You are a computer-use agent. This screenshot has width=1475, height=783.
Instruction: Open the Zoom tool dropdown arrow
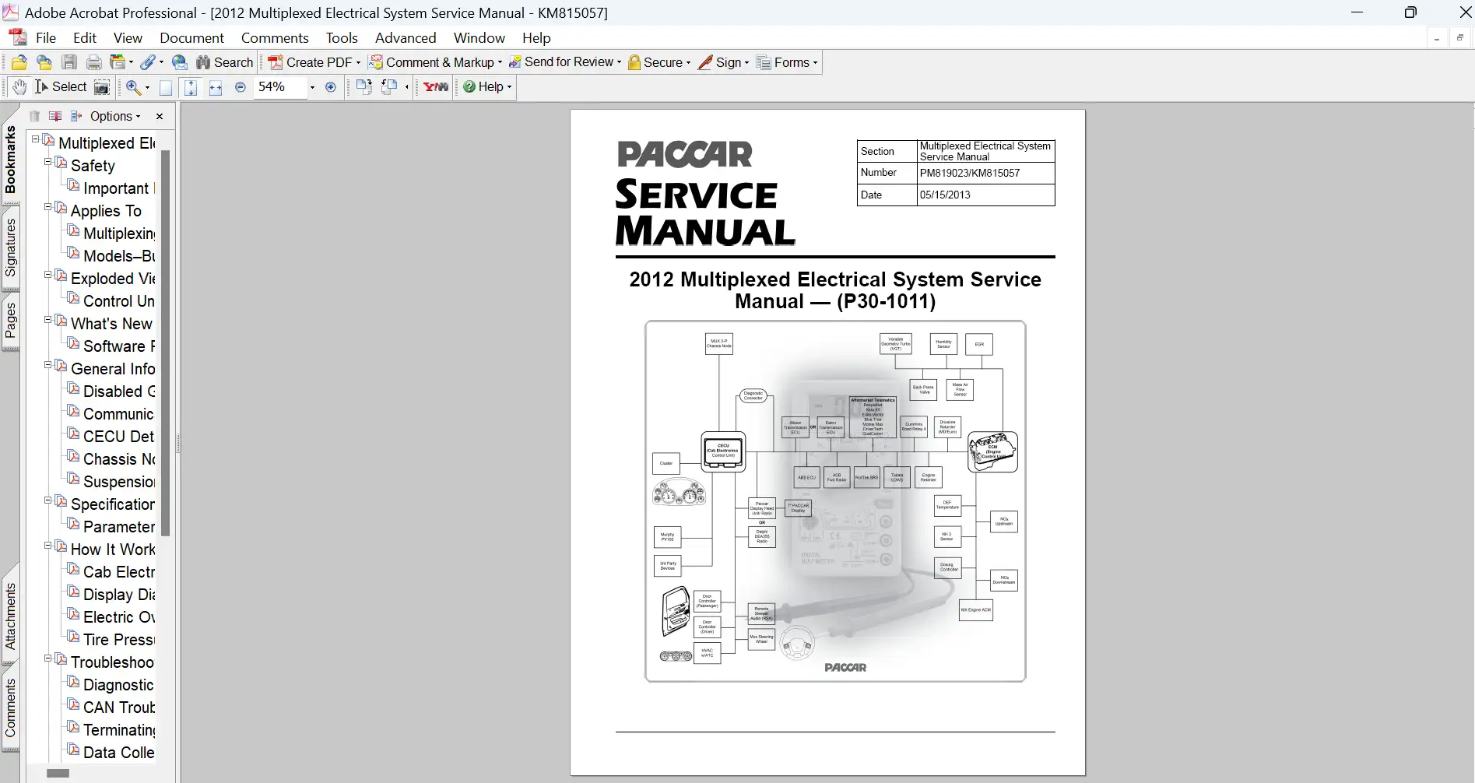tap(147, 87)
